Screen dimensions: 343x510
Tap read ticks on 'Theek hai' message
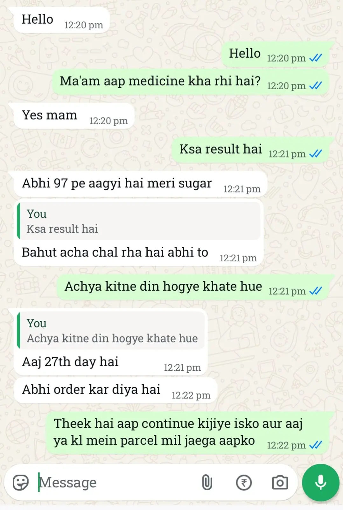tap(316, 445)
